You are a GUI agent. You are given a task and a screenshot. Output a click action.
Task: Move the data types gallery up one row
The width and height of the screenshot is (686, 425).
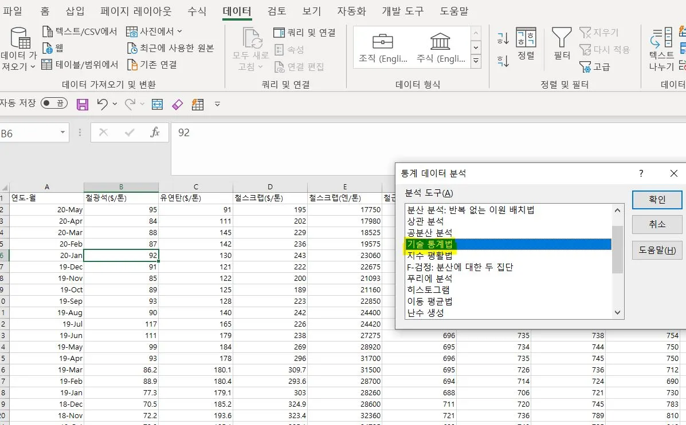pyautogui.click(x=476, y=33)
